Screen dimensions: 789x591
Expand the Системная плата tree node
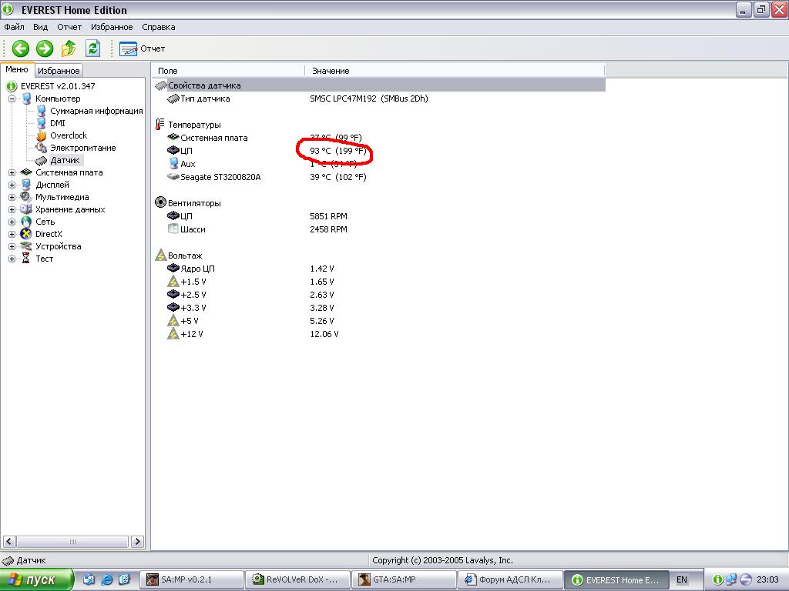(12, 172)
